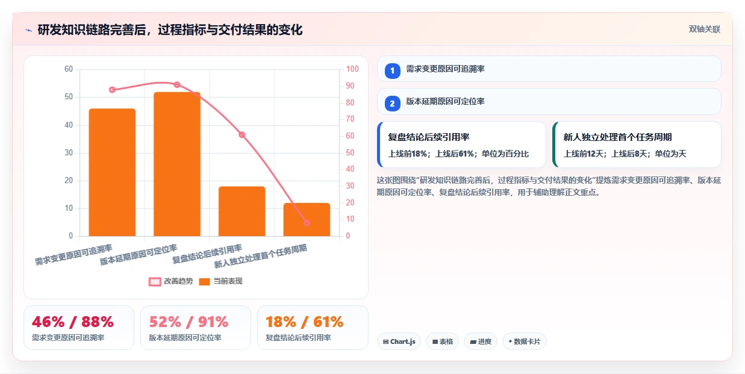Open the 复盘结论后续引用率 card

[x=461, y=145]
